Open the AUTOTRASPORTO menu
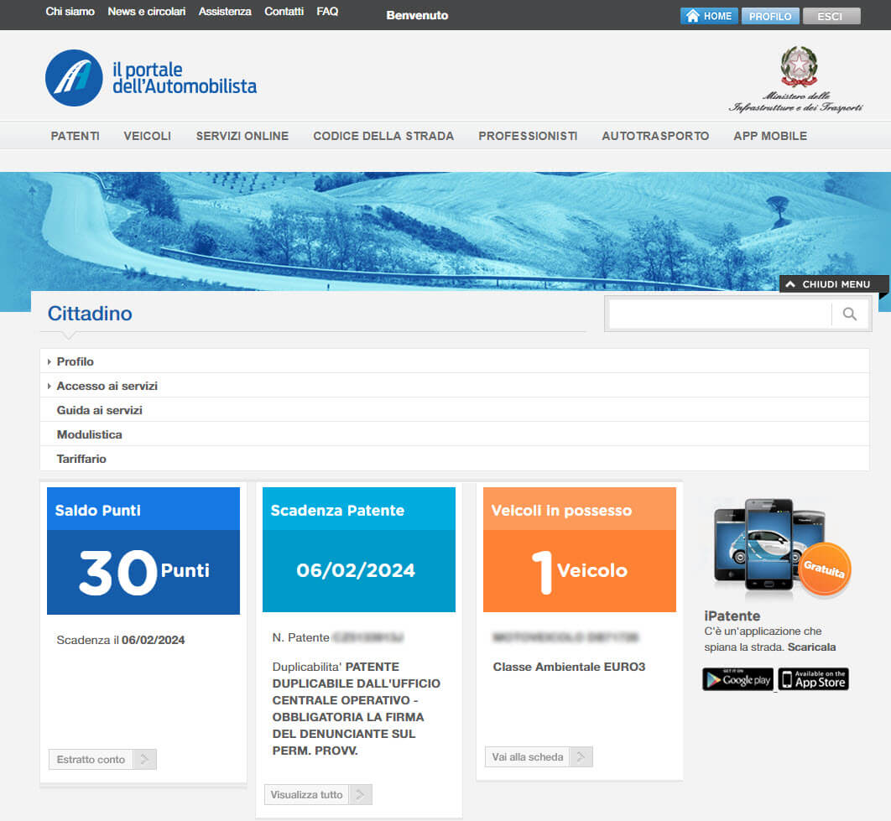891x821 pixels. pyautogui.click(x=655, y=136)
